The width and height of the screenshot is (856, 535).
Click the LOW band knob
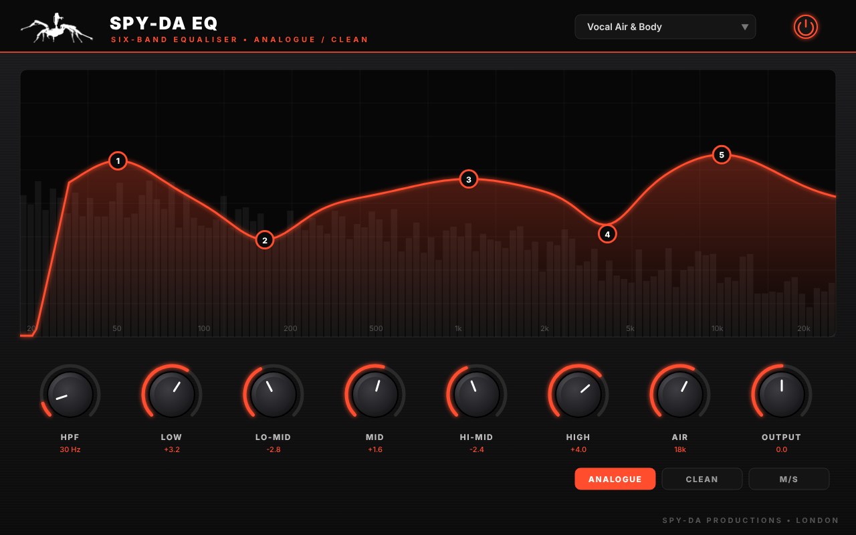(172, 395)
